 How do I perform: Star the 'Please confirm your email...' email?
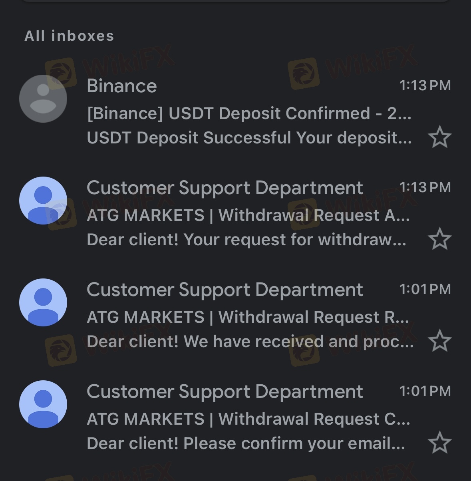pyautogui.click(x=439, y=443)
